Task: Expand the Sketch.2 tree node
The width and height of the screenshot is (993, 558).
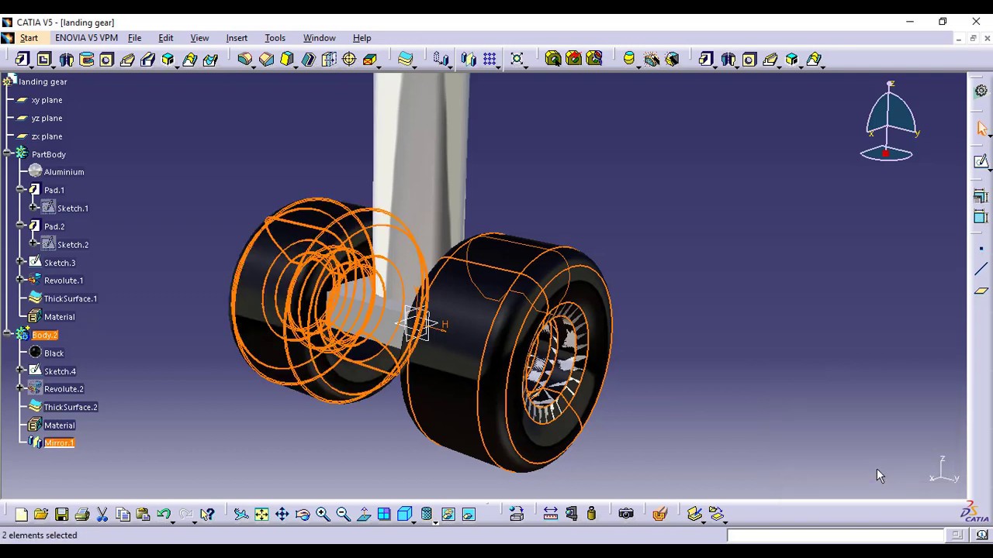Action: [33, 244]
